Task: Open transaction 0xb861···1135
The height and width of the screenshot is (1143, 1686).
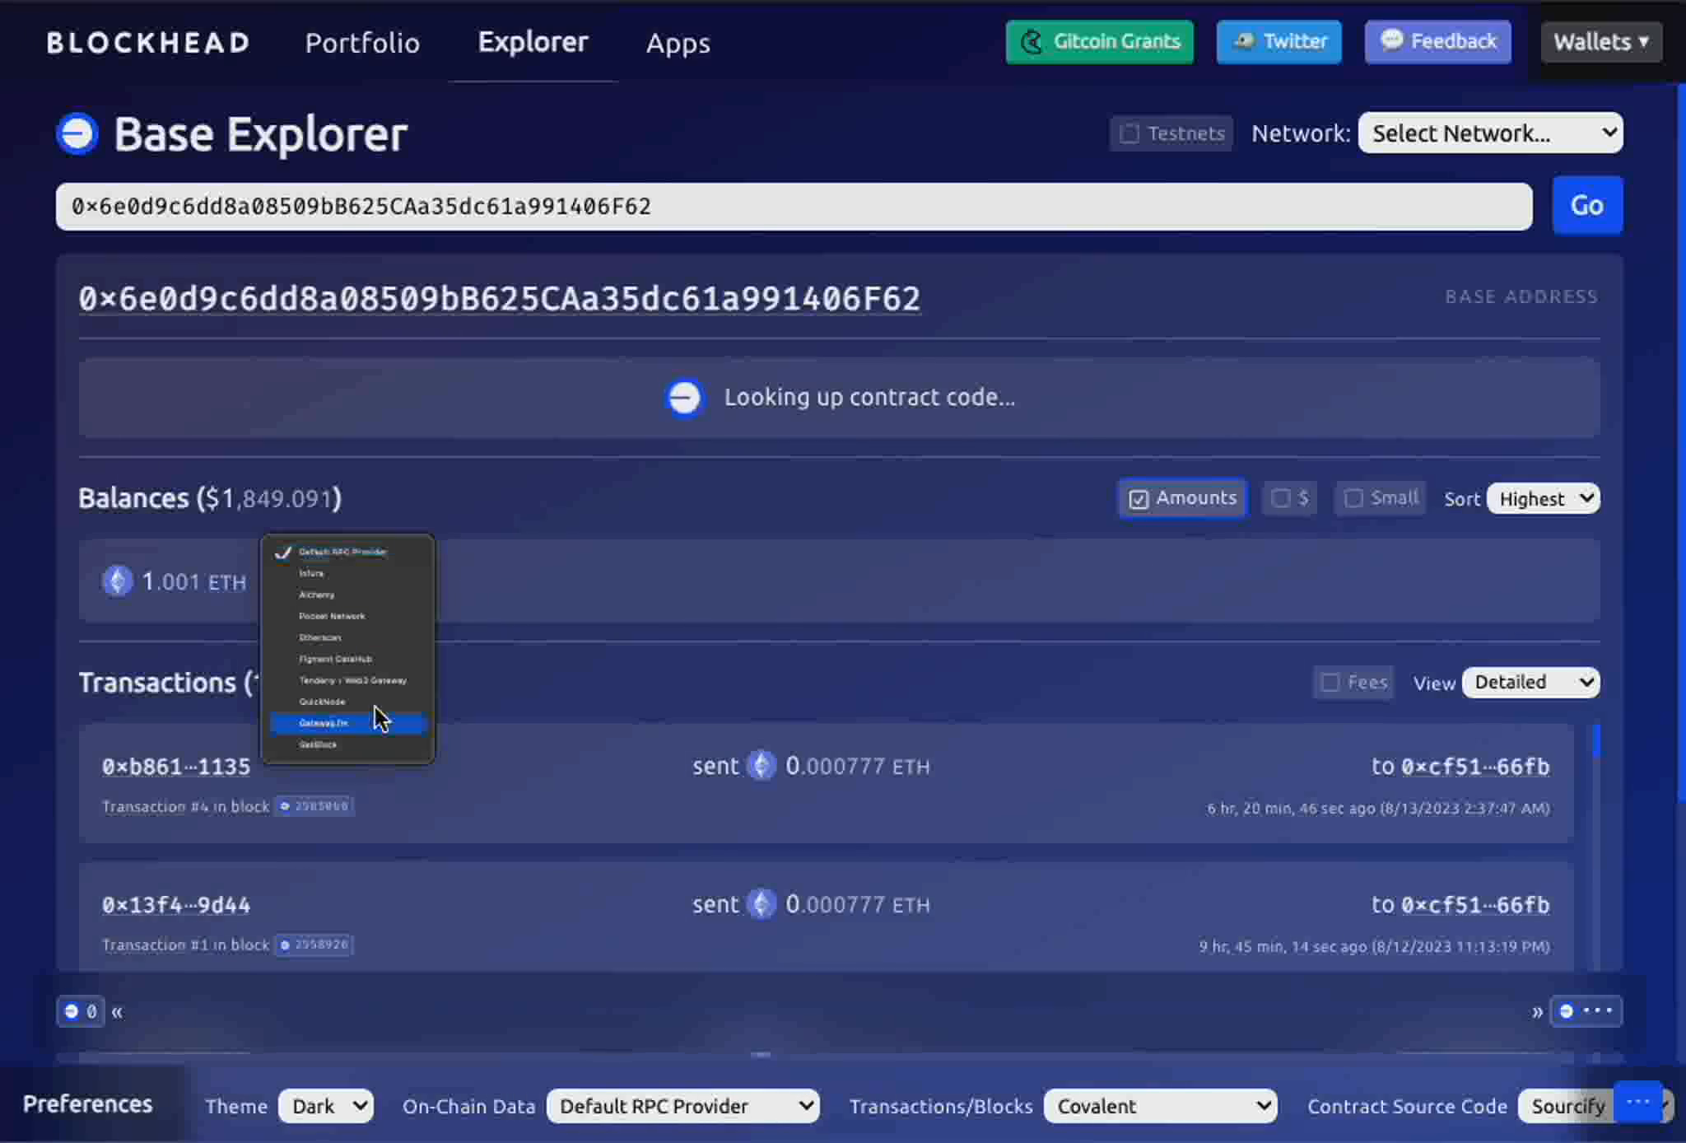Action: coord(176,767)
